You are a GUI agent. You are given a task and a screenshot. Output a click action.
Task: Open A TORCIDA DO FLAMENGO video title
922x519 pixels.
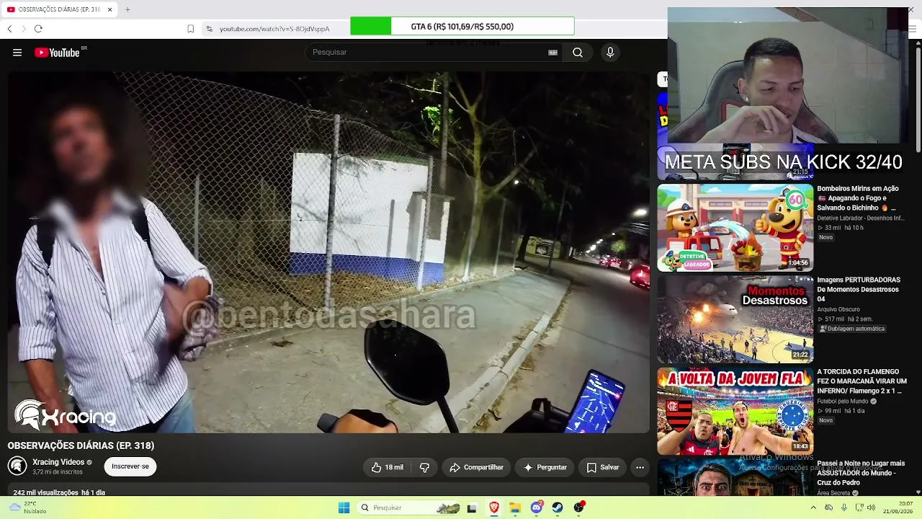861,381
